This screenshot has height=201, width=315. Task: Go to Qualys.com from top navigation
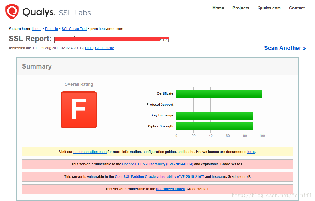[x=269, y=8]
